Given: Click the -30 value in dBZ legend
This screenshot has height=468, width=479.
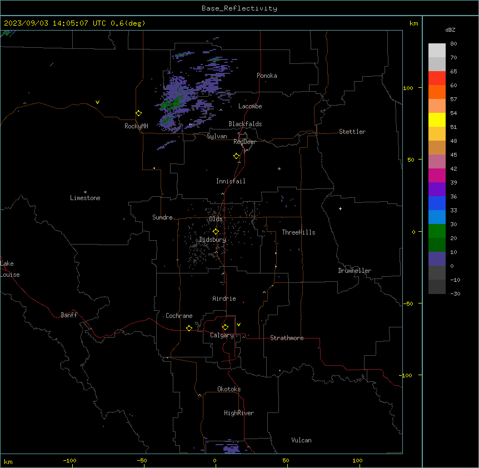Looking at the screenshot, I should [455, 293].
